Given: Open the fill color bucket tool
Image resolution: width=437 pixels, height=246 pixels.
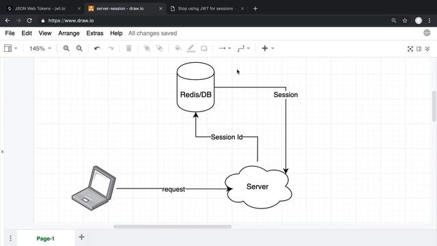Looking at the screenshot, I should (x=178, y=49).
